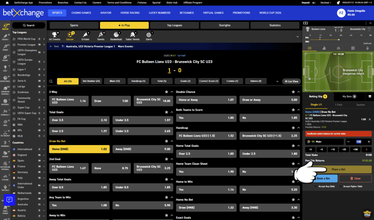Viewport: 374px width, 220px height.
Task: Switch to the In Play tab
Action: pyautogui.click(x=124, y=25)
